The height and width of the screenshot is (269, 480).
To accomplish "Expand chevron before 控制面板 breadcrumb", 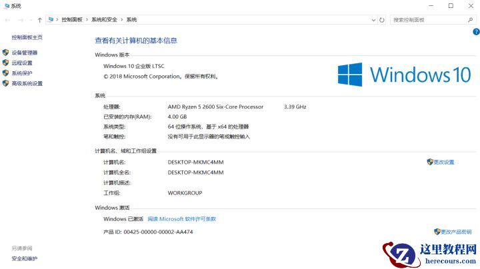I will (57, 19).
